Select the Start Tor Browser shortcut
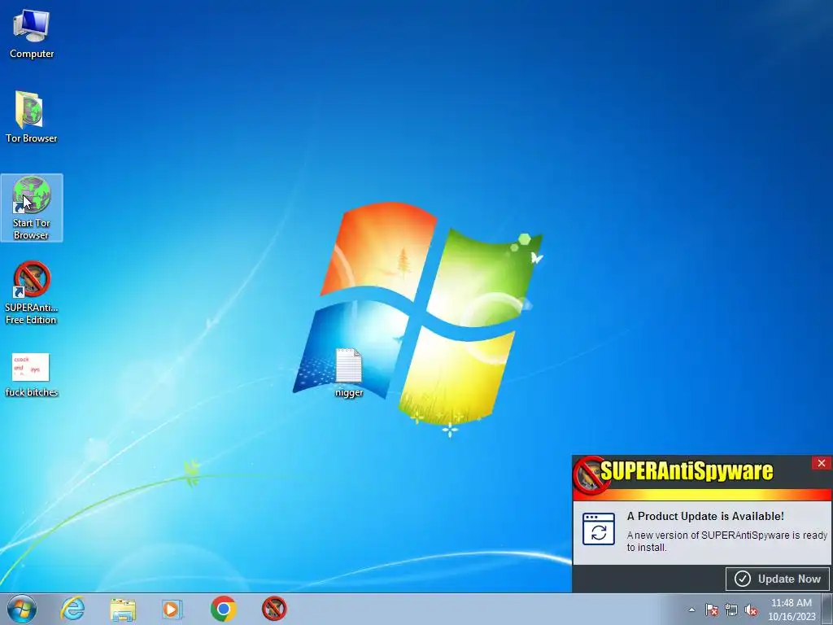 tap(32, 208)
